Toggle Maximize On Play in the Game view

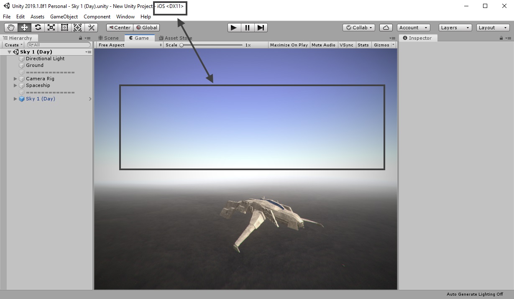pyautogui.click(x=289, y=45)
